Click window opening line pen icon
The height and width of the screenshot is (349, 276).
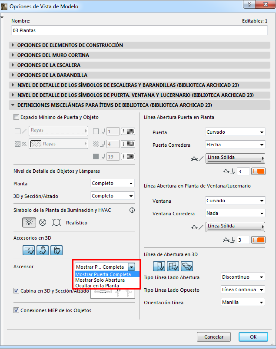tap(229, 240)
